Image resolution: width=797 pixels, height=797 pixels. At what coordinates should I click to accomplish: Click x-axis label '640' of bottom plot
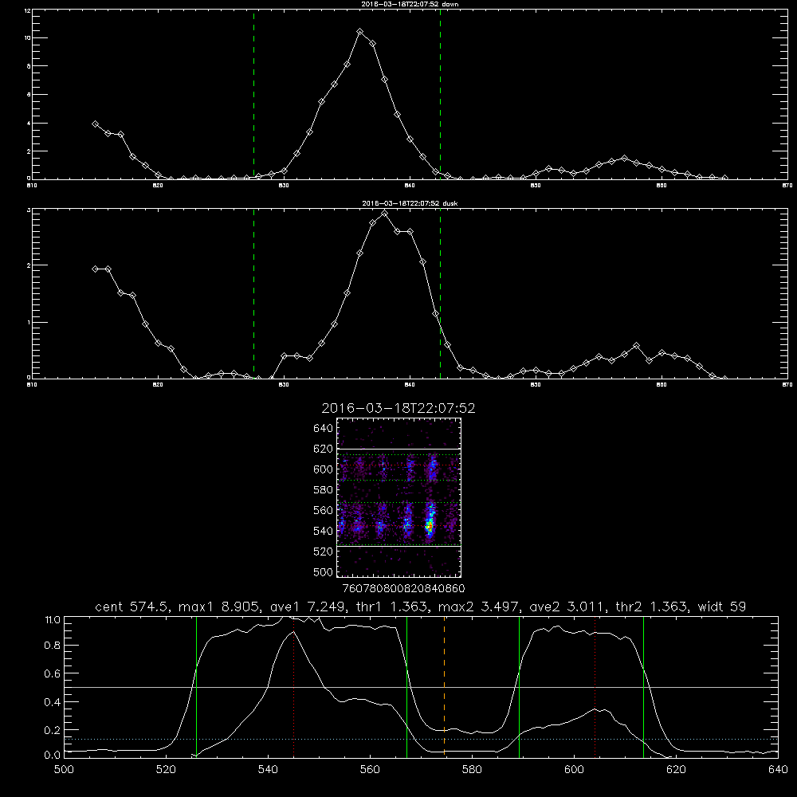[778, 770]
